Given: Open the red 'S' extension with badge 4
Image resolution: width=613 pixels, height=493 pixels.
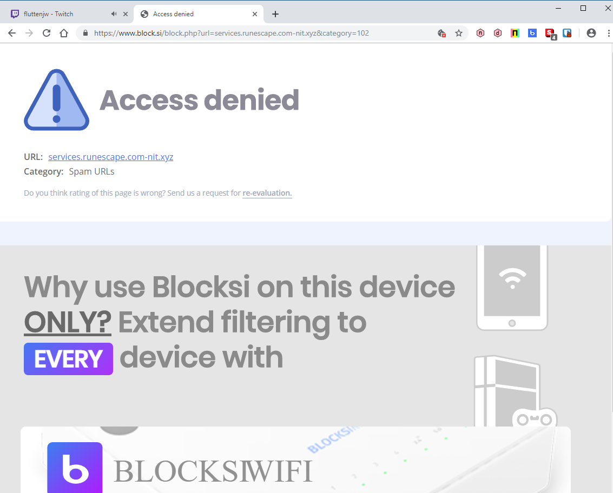Looking at the screenshot, I should pyautogui.click(x=550, y=33).
